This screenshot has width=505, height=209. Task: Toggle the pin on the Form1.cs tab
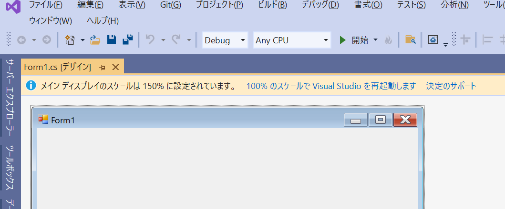103,68
